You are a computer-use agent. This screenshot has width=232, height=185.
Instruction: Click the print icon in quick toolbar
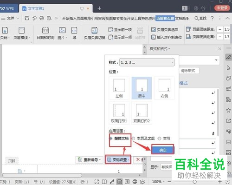click(42, 18)
